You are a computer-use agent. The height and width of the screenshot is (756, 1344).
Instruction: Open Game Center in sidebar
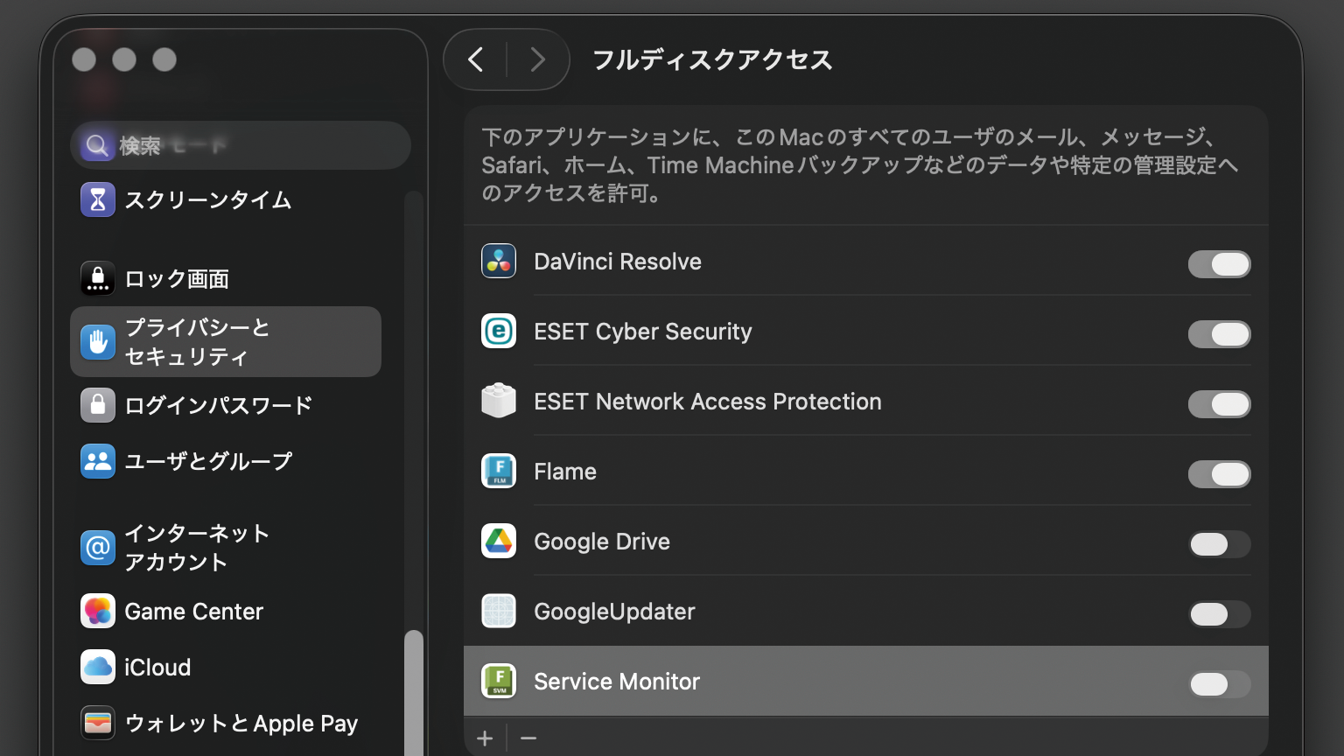click(x=193, y=612)
